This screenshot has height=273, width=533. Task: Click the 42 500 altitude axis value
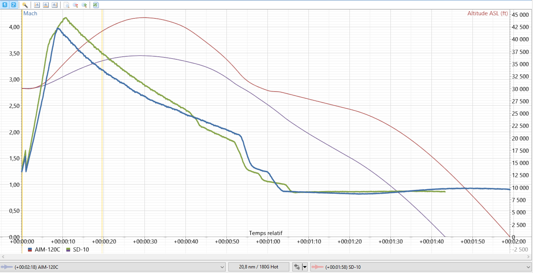pyautogui.click(x=521, y=27)
